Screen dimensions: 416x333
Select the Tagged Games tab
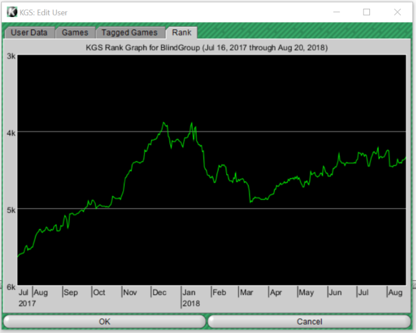(129, 33)
